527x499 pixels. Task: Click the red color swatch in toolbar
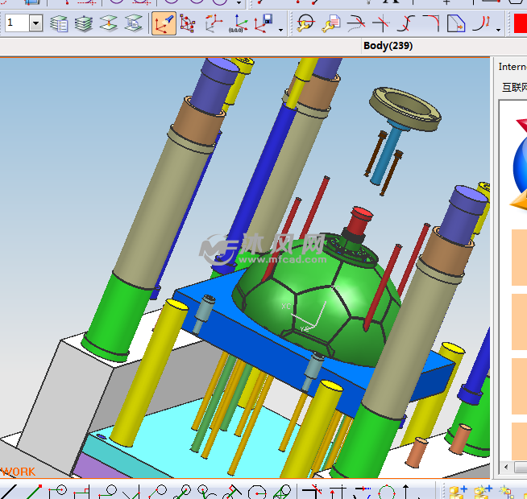(x=519, y=23)
